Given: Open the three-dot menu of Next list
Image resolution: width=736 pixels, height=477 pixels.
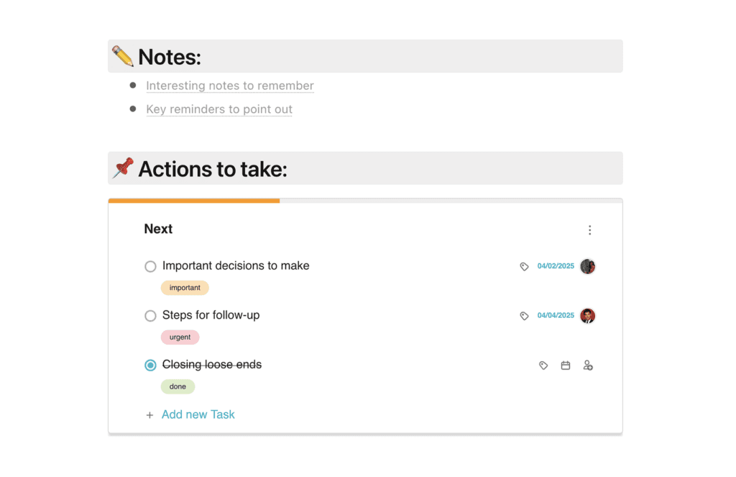Looking at the screenshot, I should pos(589,230).
